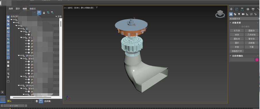Viewport: 260px width, 109px height.
Task: Open the Display panel tab
Action: point(253,9)
